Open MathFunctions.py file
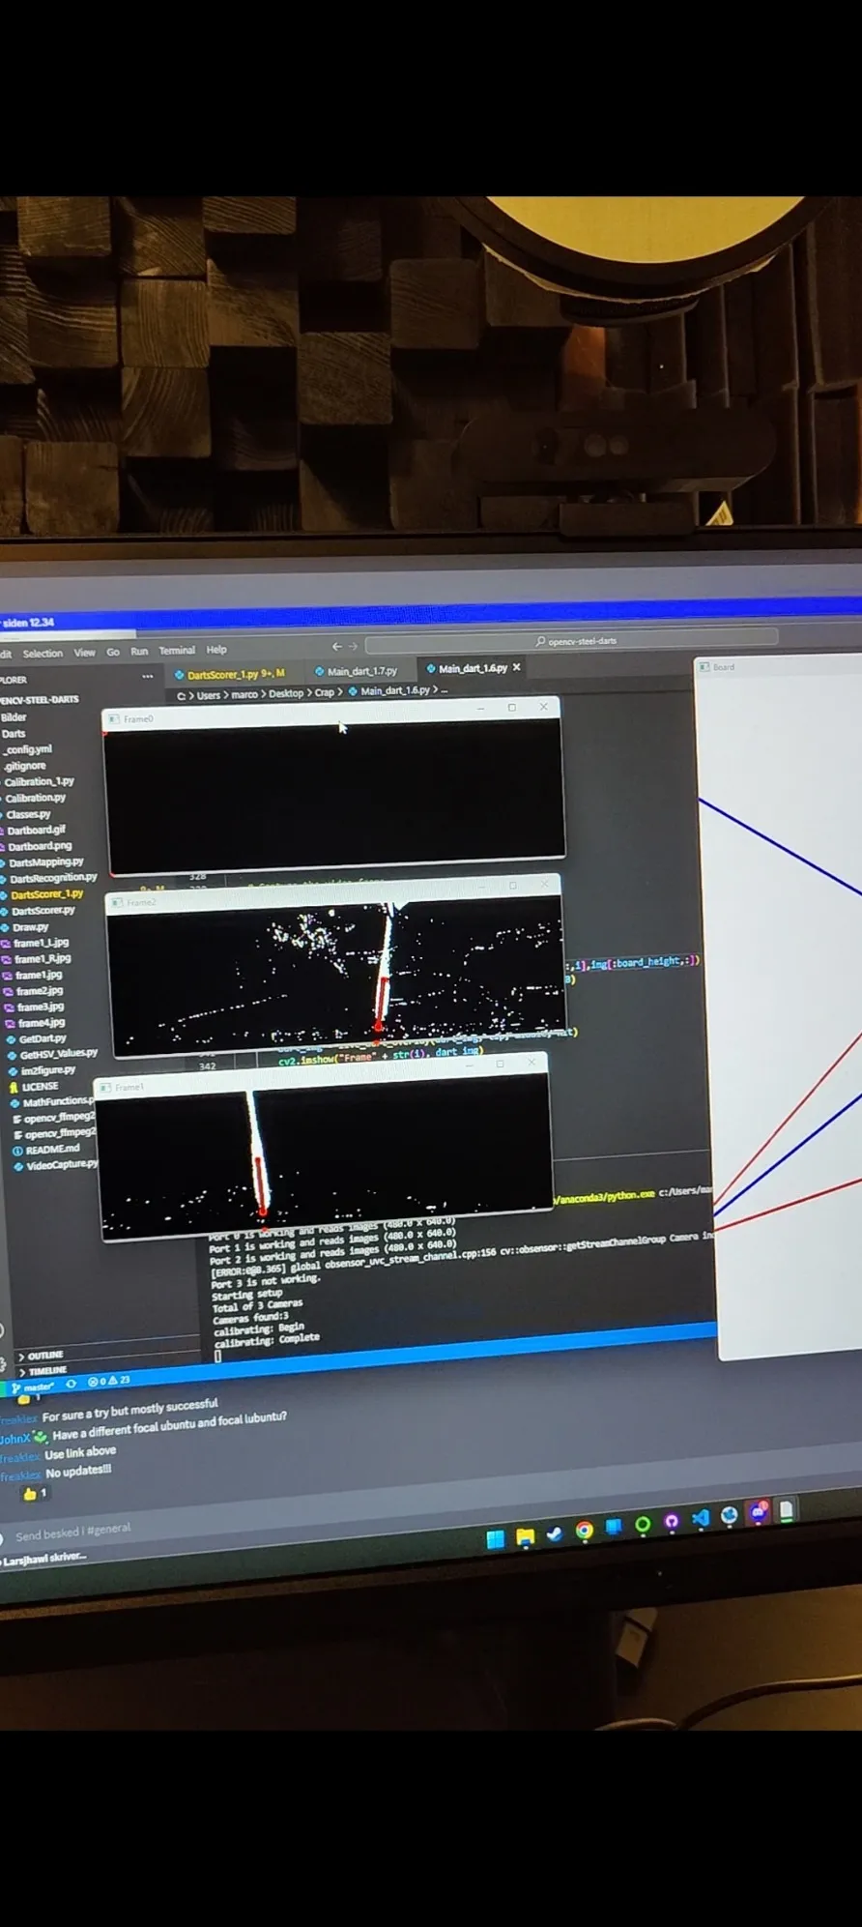The width and height of the screenshot is (862, 1927). (56, 1101)
